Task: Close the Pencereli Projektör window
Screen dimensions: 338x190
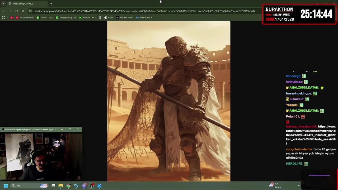Action: coord(78,129)
